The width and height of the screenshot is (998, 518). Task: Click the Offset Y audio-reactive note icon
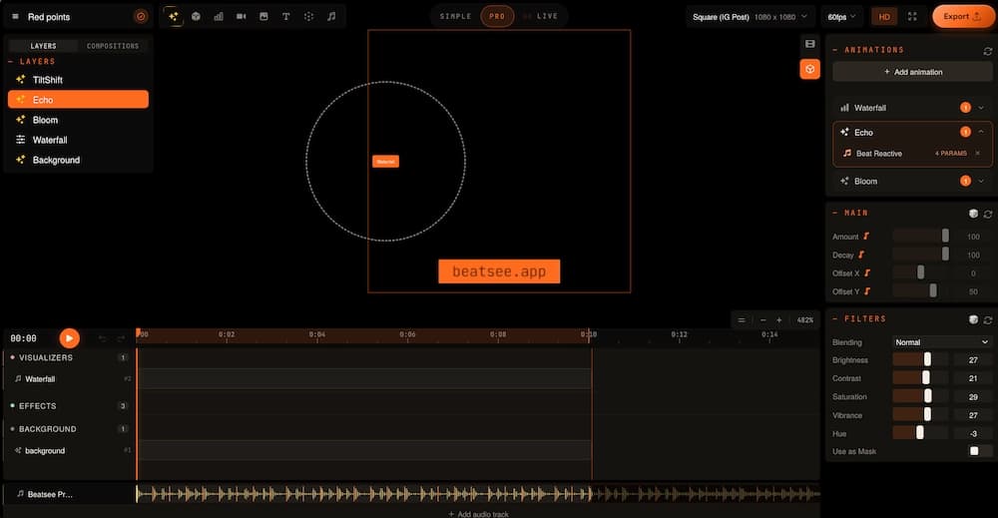click(x=867, y=291)
